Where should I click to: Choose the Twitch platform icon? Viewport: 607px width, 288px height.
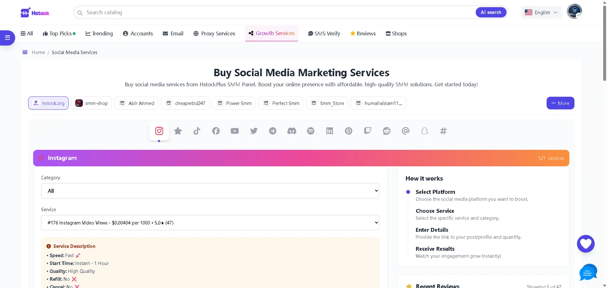coord(368,131)
